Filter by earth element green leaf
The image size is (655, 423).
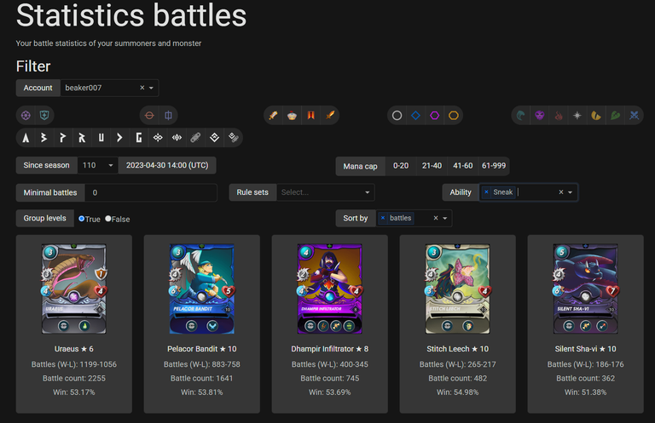click(x=615, y=116)
